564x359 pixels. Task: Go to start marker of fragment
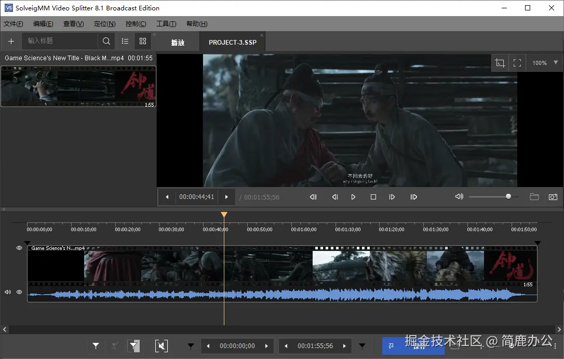click(x=191, y=346)
